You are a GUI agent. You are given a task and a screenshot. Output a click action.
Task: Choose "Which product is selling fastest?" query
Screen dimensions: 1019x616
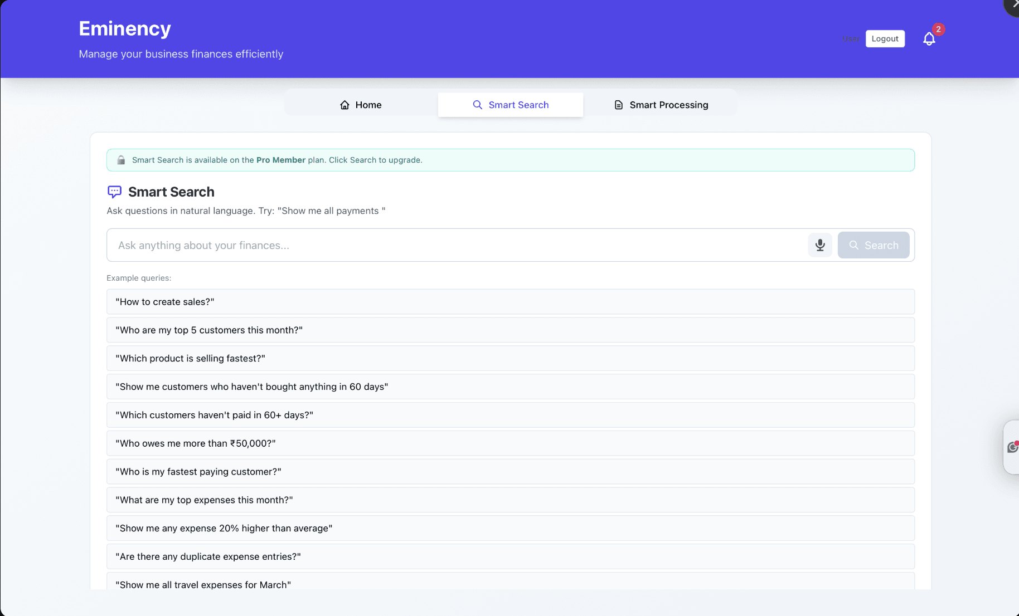click(x=511, y=359)
